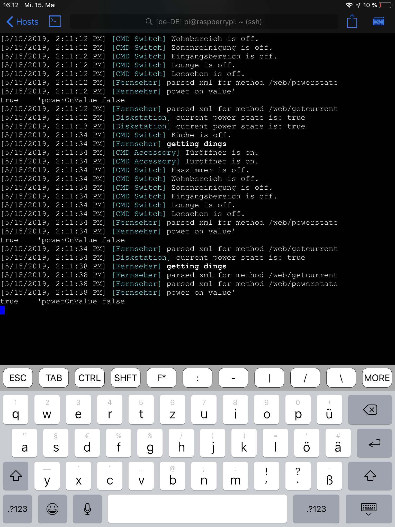Open the terminal prompt icon
395x527 pixels.
pos(55,21)
